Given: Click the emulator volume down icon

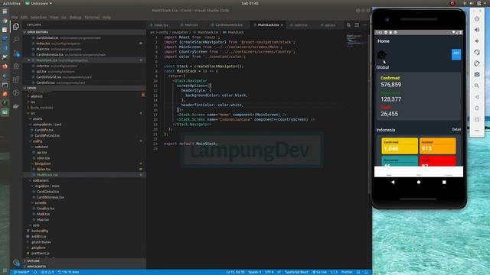Looking at the screenshot, I should (x=477, y=41).
